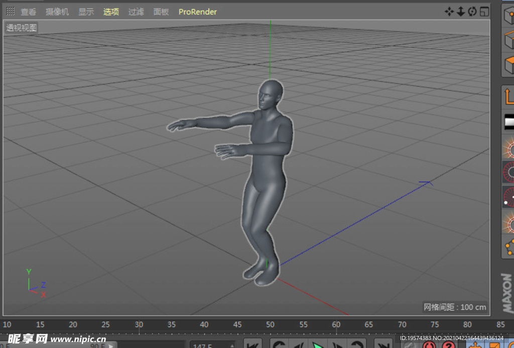Click the 147 F current frame field
Image resolution: width=514 pixels, height=348 pixels.
coord(212,344)
